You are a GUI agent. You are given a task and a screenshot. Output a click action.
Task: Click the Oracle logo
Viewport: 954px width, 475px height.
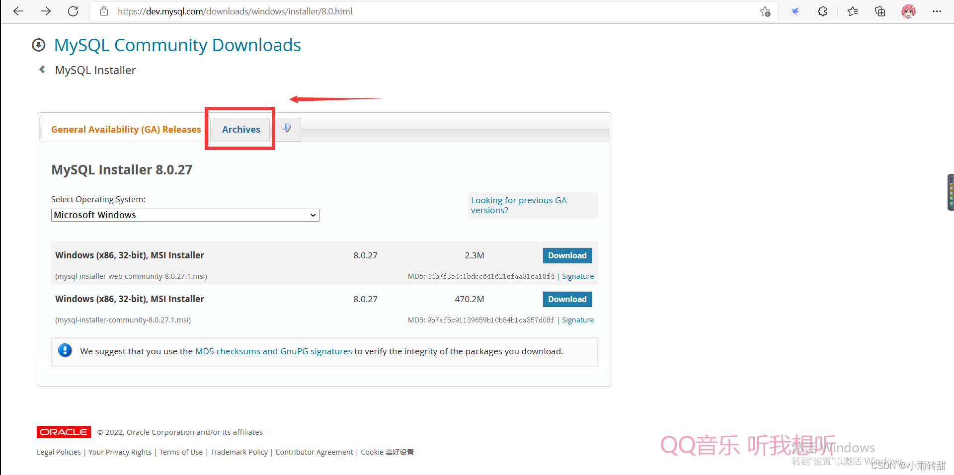(64, 432)
